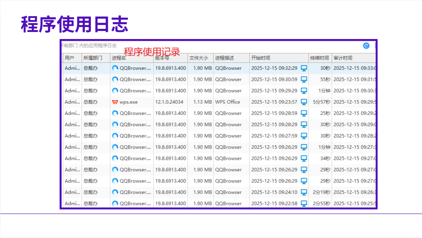The image size is (422, 238).
Task: Click the 文件大小 column header
Action: point(199,58)
